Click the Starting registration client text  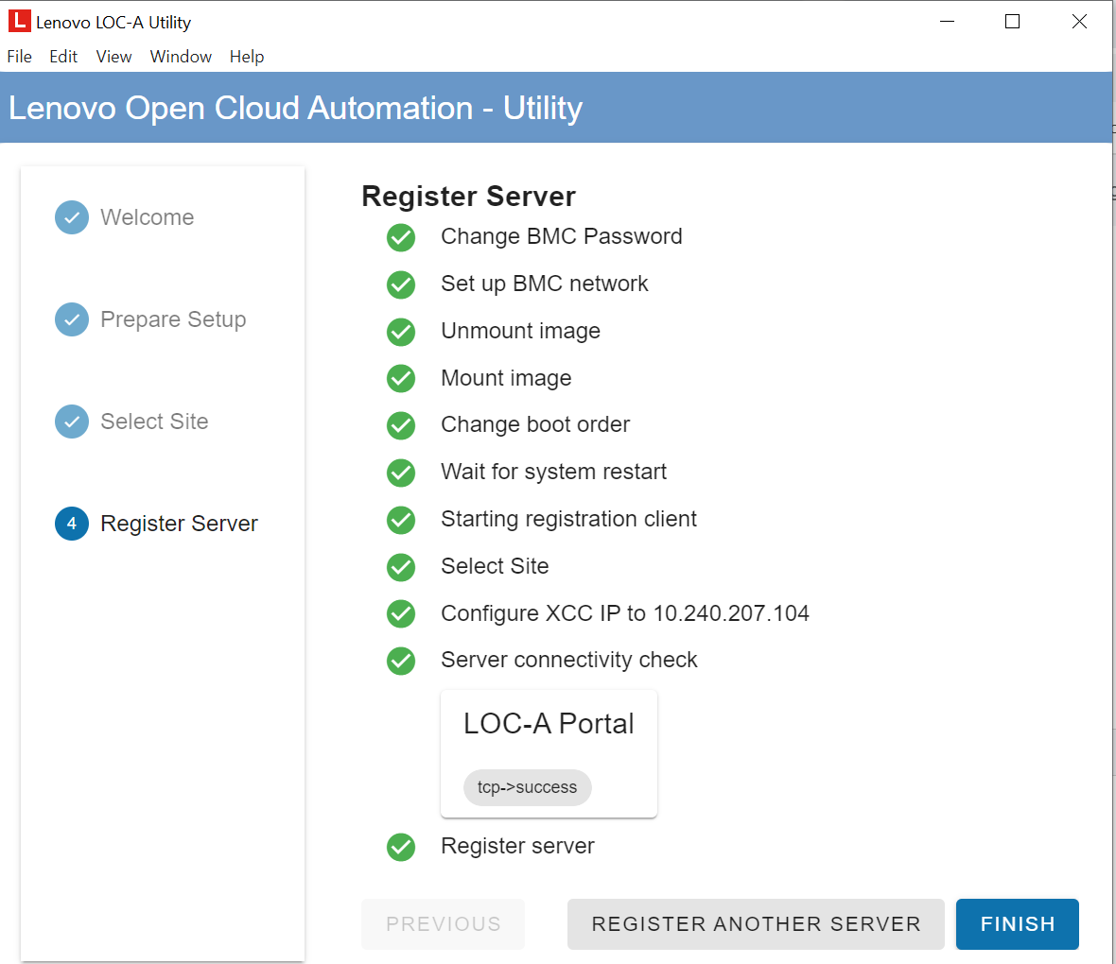(x=568, y=519)
